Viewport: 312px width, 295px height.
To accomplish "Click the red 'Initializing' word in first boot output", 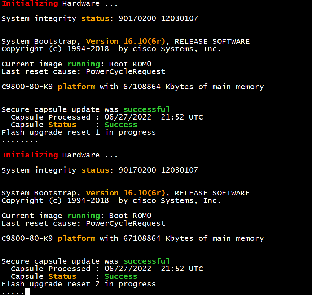I will 30,4.
